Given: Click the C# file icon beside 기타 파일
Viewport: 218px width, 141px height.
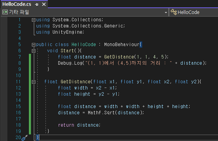Looking at the screenshot, I should click(x=5, y=12).
